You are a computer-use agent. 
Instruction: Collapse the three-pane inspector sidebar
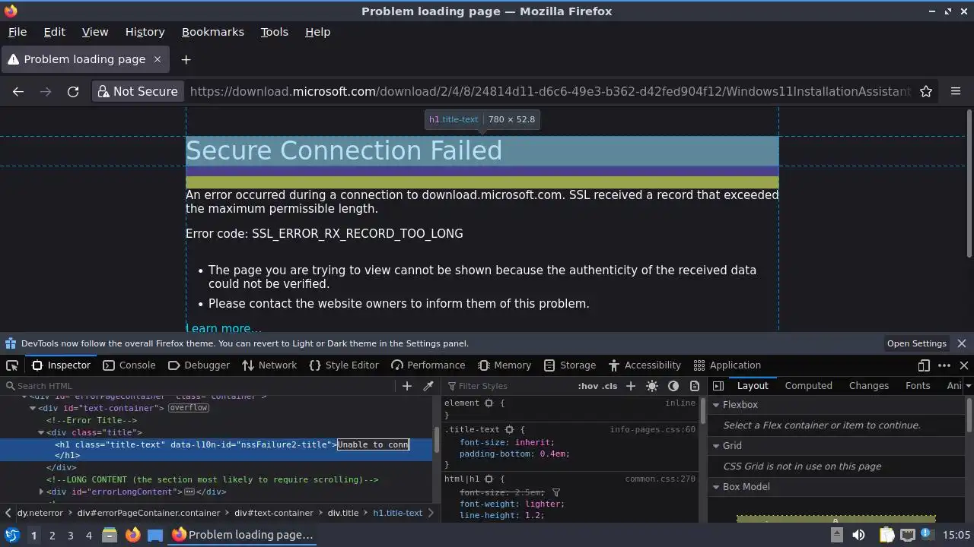coord(718,386)
